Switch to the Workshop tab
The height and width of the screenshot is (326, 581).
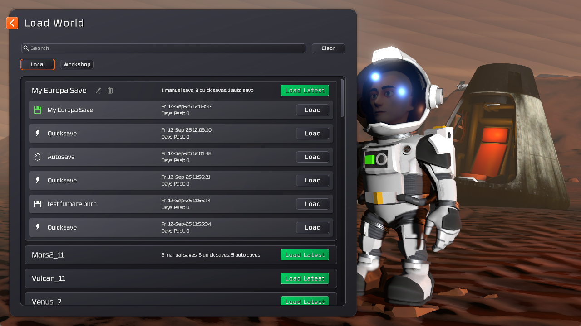[77, 65]
